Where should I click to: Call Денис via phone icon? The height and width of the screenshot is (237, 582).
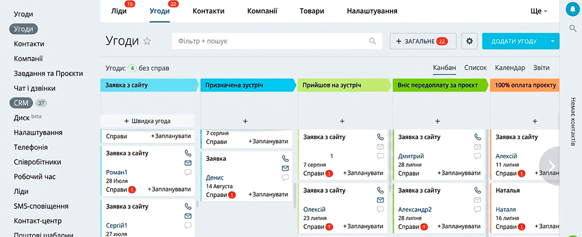pyautogui.click(x=285, y=158)
